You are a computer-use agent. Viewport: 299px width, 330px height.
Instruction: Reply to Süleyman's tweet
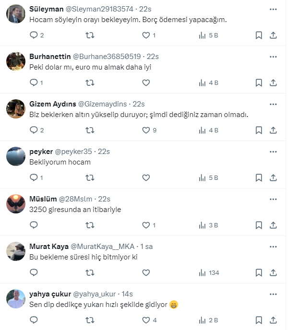[34, 35]
